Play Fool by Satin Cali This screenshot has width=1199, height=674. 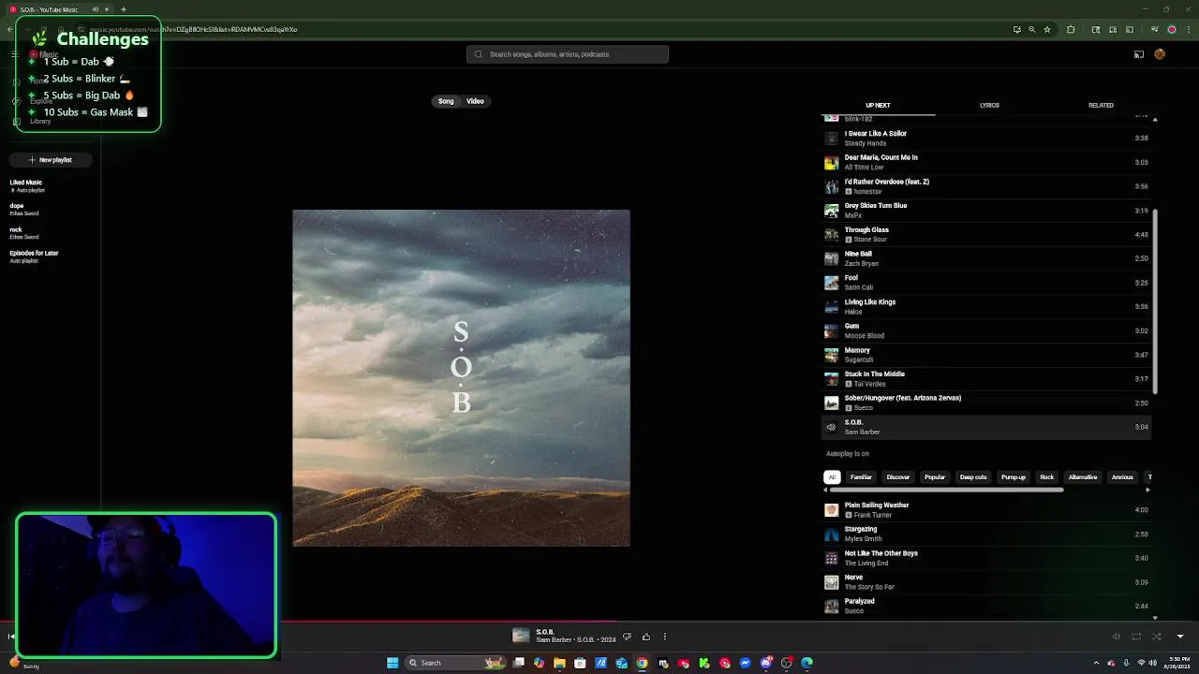point(986,283)
